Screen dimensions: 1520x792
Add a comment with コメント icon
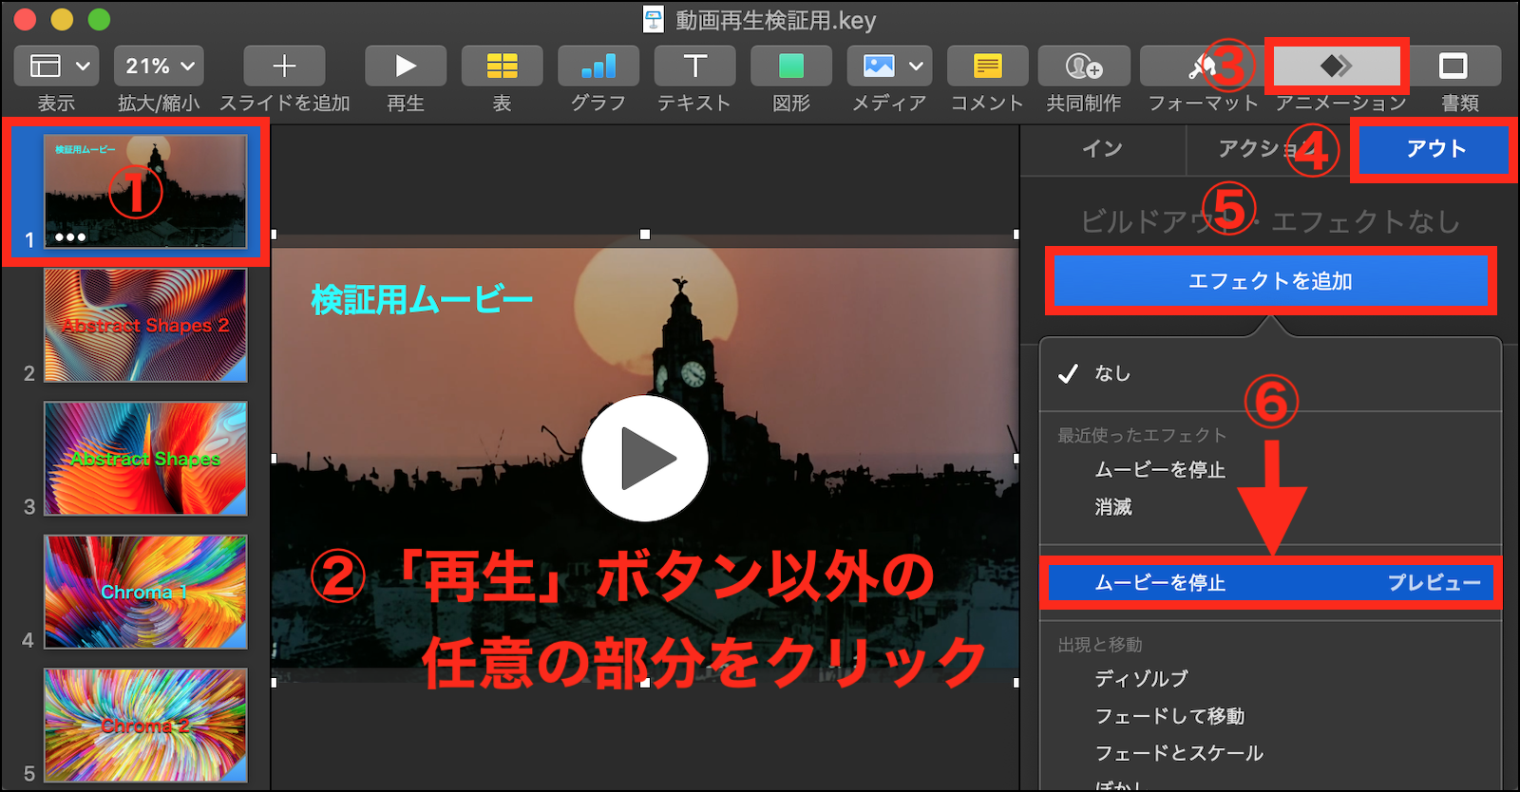(x=987, y=66)
